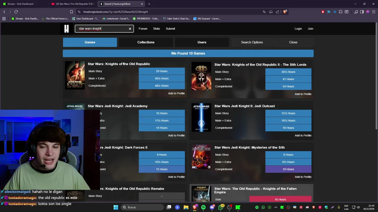Viewport: 378px width, 212px height.
Task: Click Mysteries of the Sith cover art
Action: point(201,157)
